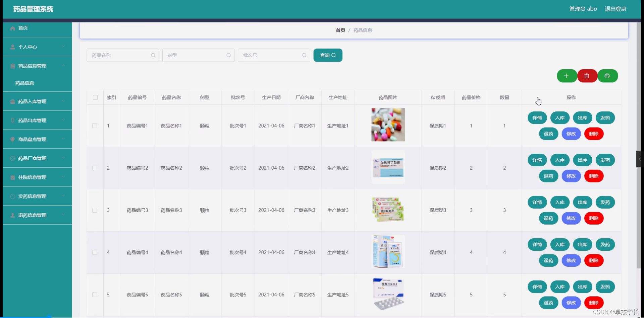The width and height of the screenshot is (644, 318).
Task: Click the 退药信息管理 person icon
Action: [12, 215]
